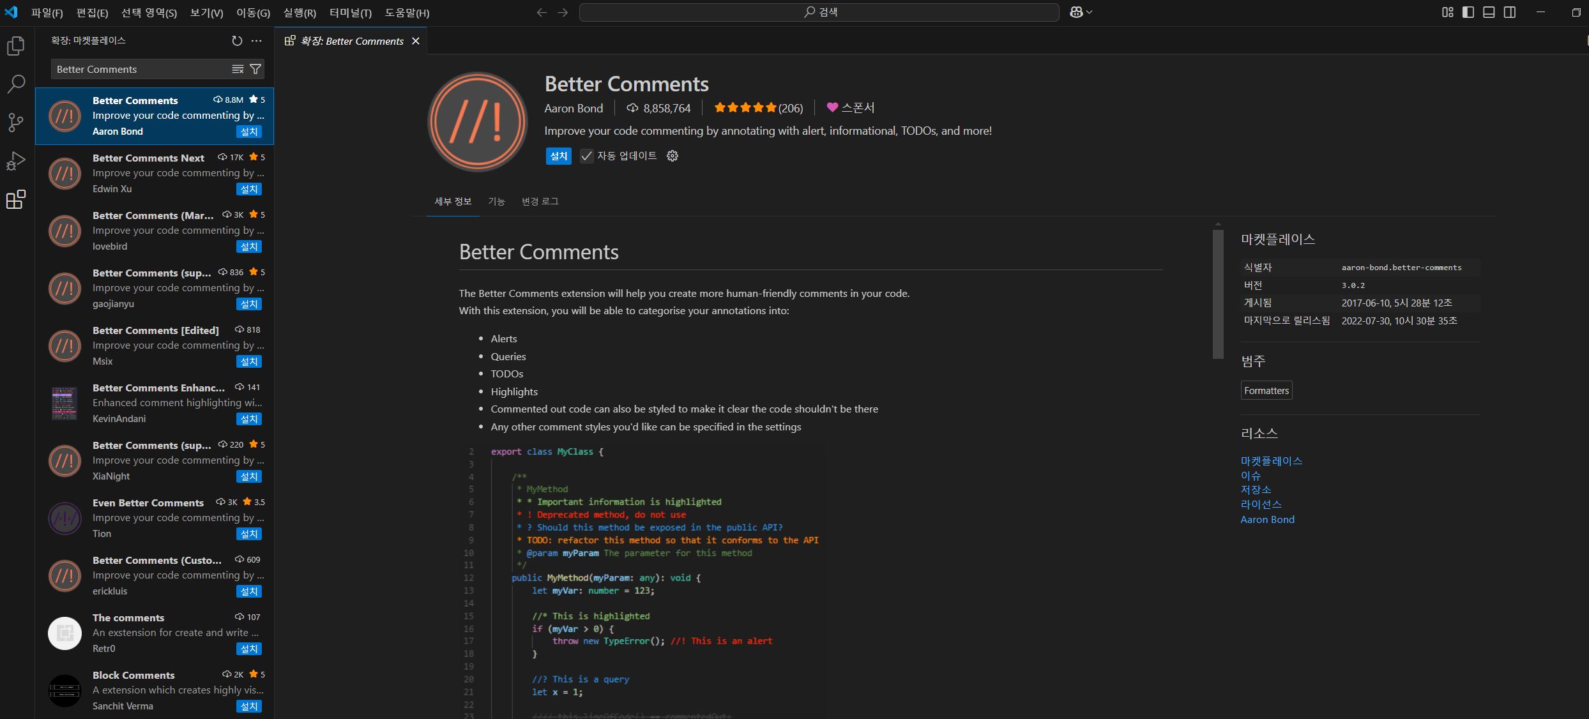Open the 마켓플레이스 resource link
This screenshot has height=719, width=1589.
tap(1271, 461)
